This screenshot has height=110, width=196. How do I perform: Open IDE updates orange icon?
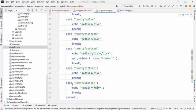190,6
